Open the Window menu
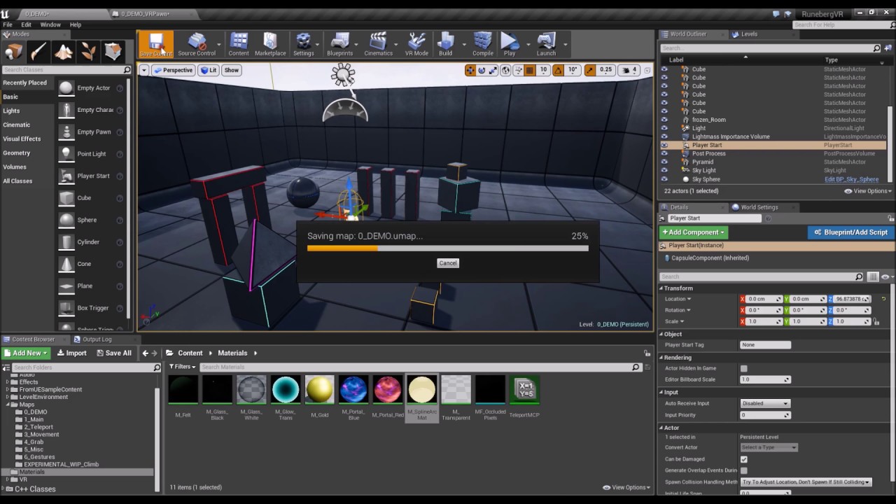Image resolution: width=896 pixels, height=504 pixels. tap(50, 24)
